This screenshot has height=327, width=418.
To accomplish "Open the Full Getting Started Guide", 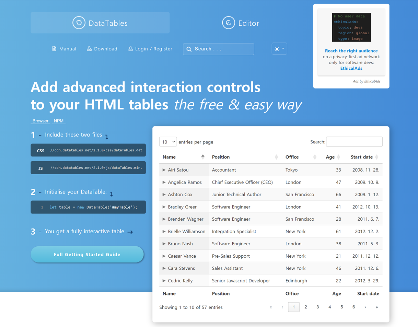I will coord(87,255).
